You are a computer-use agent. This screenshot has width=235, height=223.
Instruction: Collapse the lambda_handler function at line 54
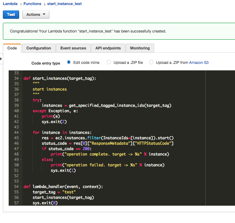click(20, 187)
